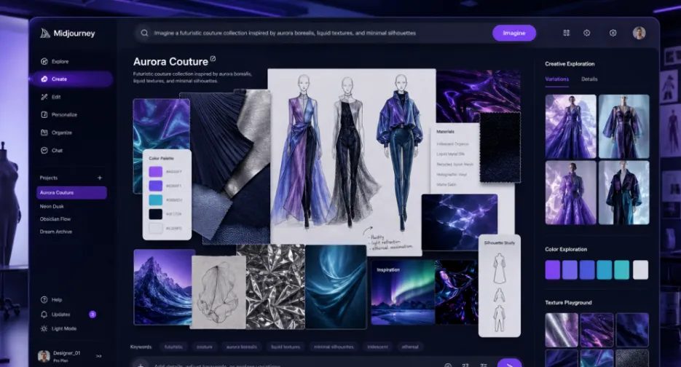The image size is (681, 367).
Task: Click the Creative Exploration heading
Action: pyautogui.click(x=570, y=64)
